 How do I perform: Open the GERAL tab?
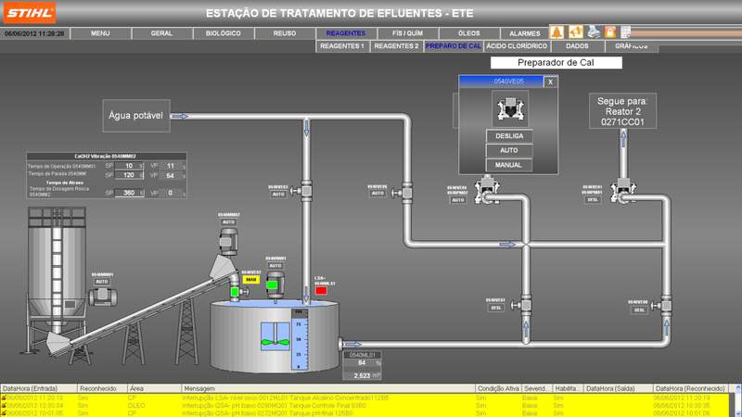[161, 33]
